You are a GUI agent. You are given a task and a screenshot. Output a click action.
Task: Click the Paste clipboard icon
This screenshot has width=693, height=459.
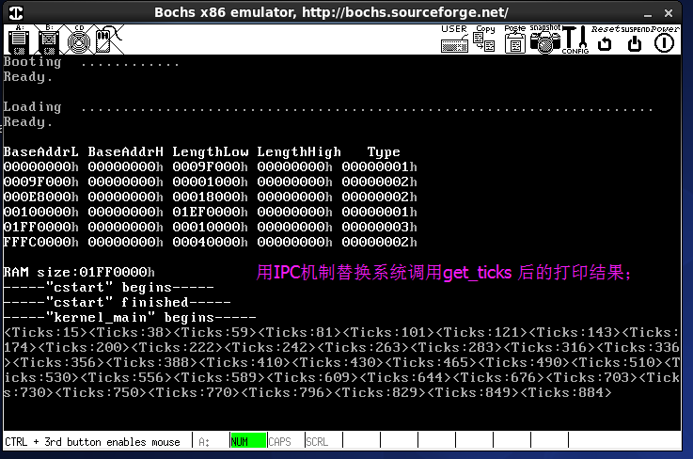(x=515, y=39)
